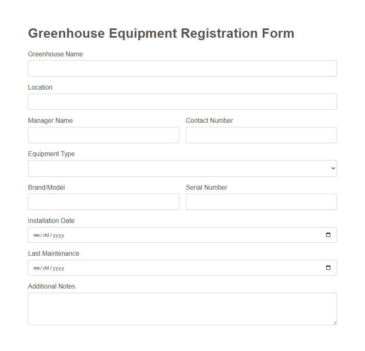Expand the Equipment Type selection list
The image size is (365, 351).
[x=182, y=168]
